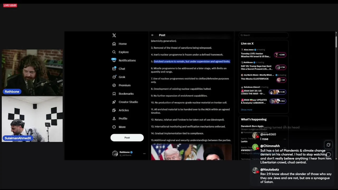Click line 8 'Development of existing nuclear capabilities halted'
Image resolution: width=338 pixels, height=190 pixels.
click(181, 89)
